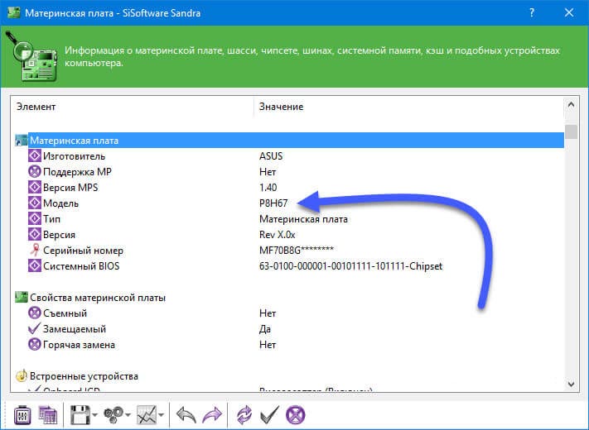This screenshot has height=430, width=589.
Task: Click the ribbon icon next to 'Серийный номер'
Action: [x=35, y=250]
